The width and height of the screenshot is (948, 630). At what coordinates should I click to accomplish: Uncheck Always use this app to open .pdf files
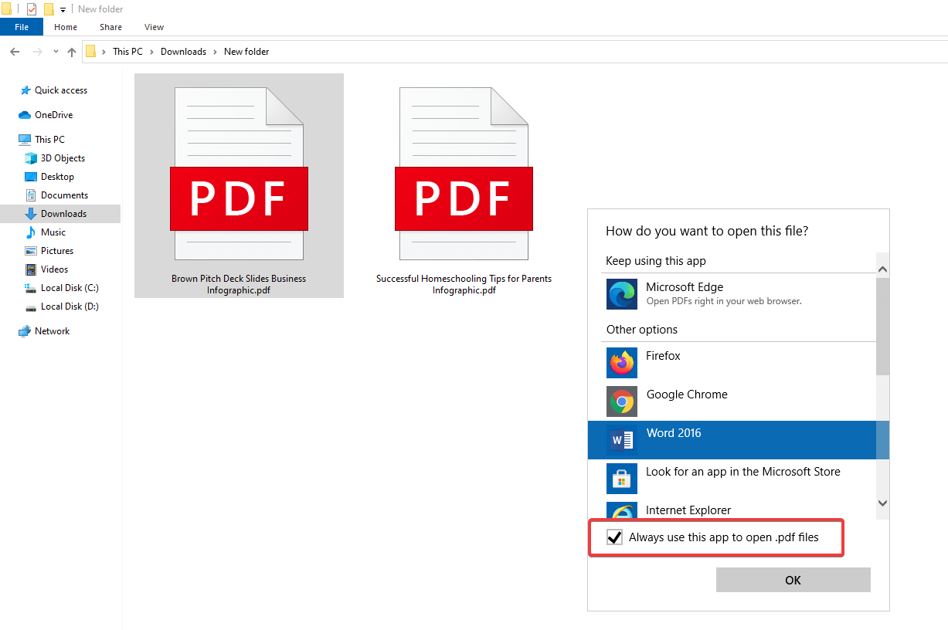614,537
